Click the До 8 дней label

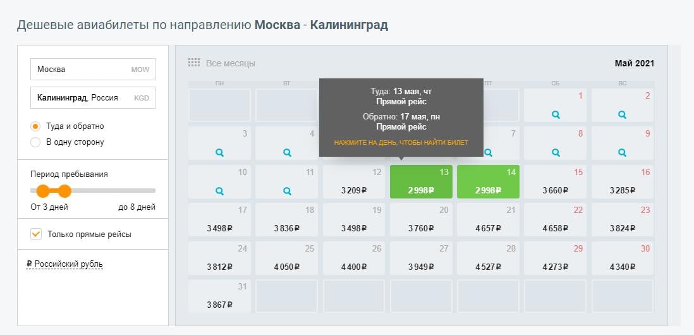pyautogui.click(x=137, y=207)
